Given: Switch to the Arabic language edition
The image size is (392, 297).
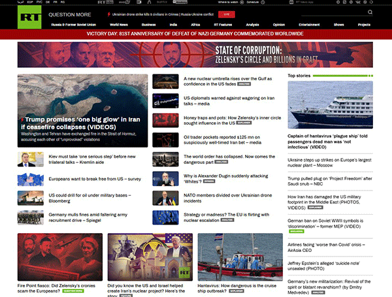Looking at the screenshot, I should 21,2.
